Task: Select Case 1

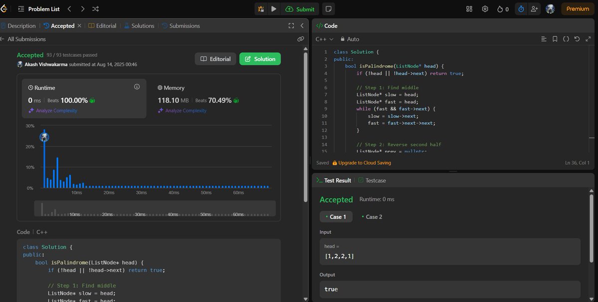Action: (336, 217)
